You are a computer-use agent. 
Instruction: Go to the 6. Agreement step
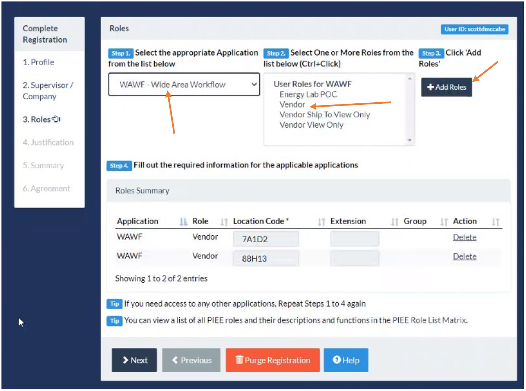coord(46,189)
